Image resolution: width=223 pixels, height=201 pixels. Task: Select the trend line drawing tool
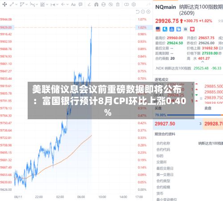tap(12, 4)
